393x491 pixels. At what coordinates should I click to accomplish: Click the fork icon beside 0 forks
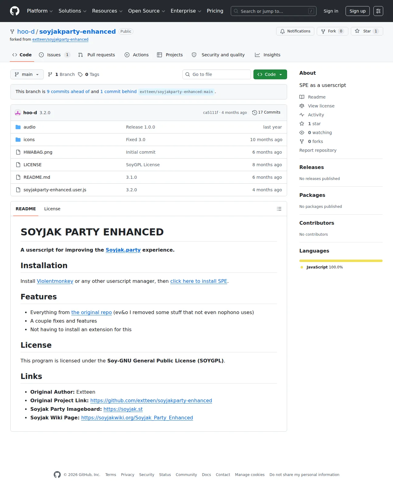302,141
